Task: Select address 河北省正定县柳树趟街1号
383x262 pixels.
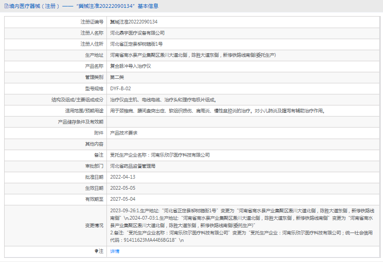Action: click(136, 44)
